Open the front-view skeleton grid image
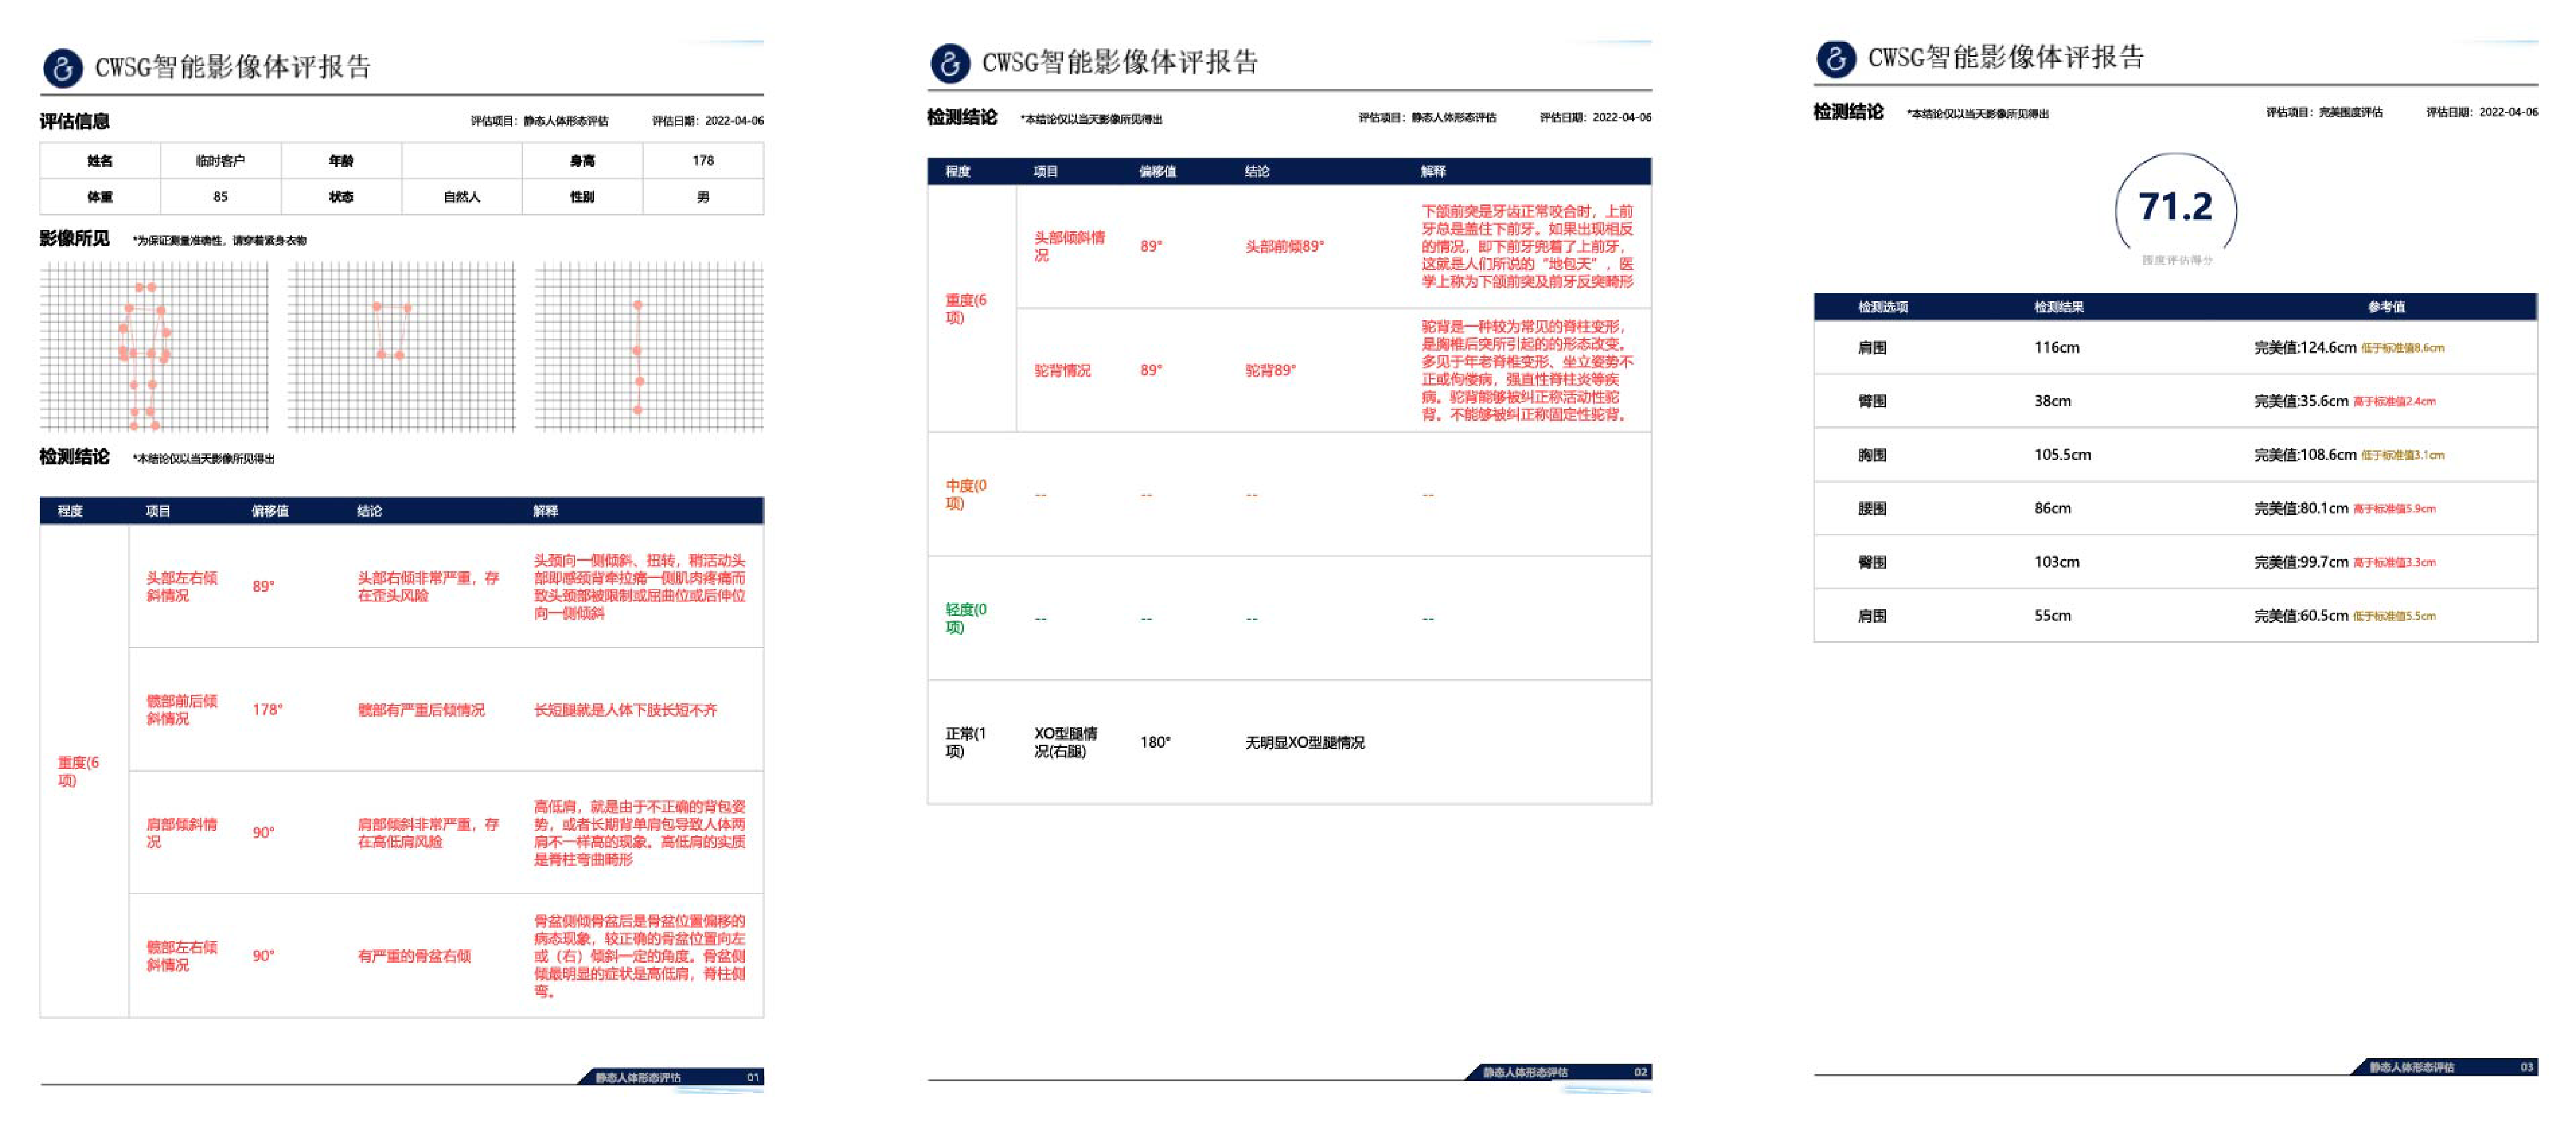The width and height of the screenshot is (2576, 1132). pyautogui.click(x=154, y=346)
